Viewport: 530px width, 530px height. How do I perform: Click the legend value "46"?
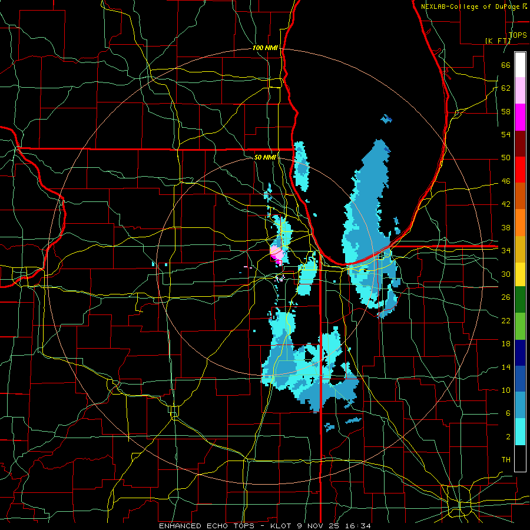click(x=506, y=181)
